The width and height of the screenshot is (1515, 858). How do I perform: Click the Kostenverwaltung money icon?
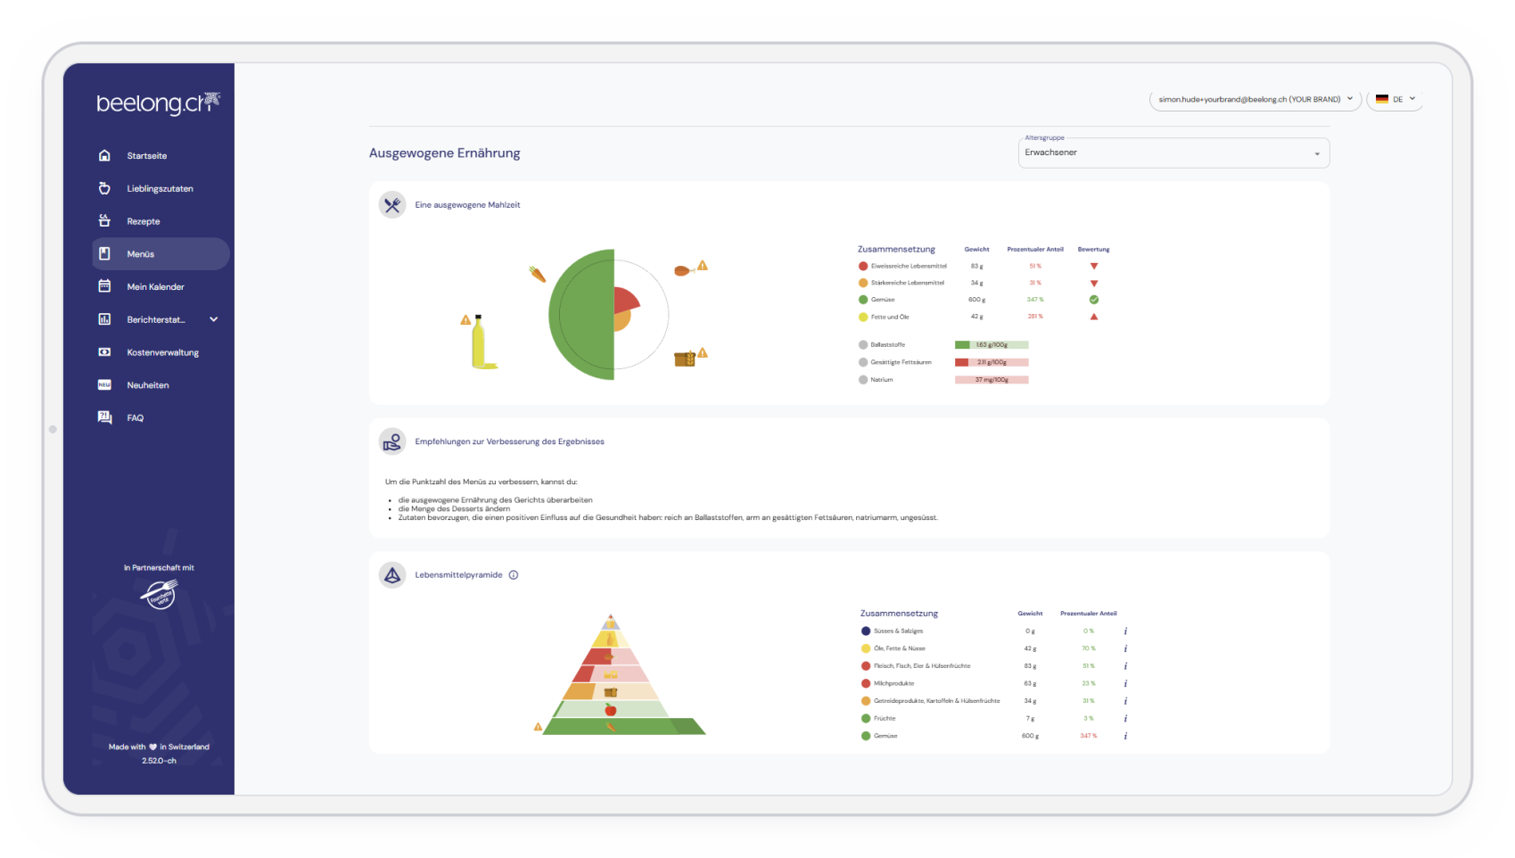[104, 352]
